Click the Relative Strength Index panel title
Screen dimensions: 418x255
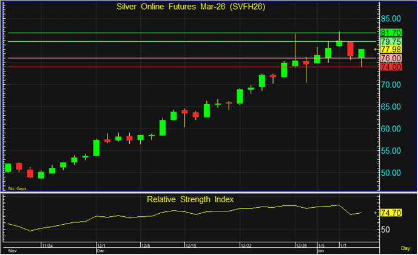pyautogui.click(x=190, y=199)
